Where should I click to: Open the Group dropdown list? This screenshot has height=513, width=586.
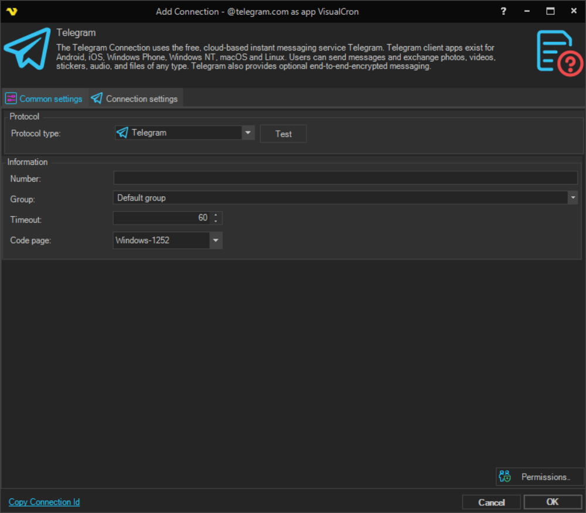[573, 198]
